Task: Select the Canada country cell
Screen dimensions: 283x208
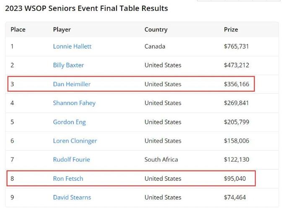Action: (155, 46)
